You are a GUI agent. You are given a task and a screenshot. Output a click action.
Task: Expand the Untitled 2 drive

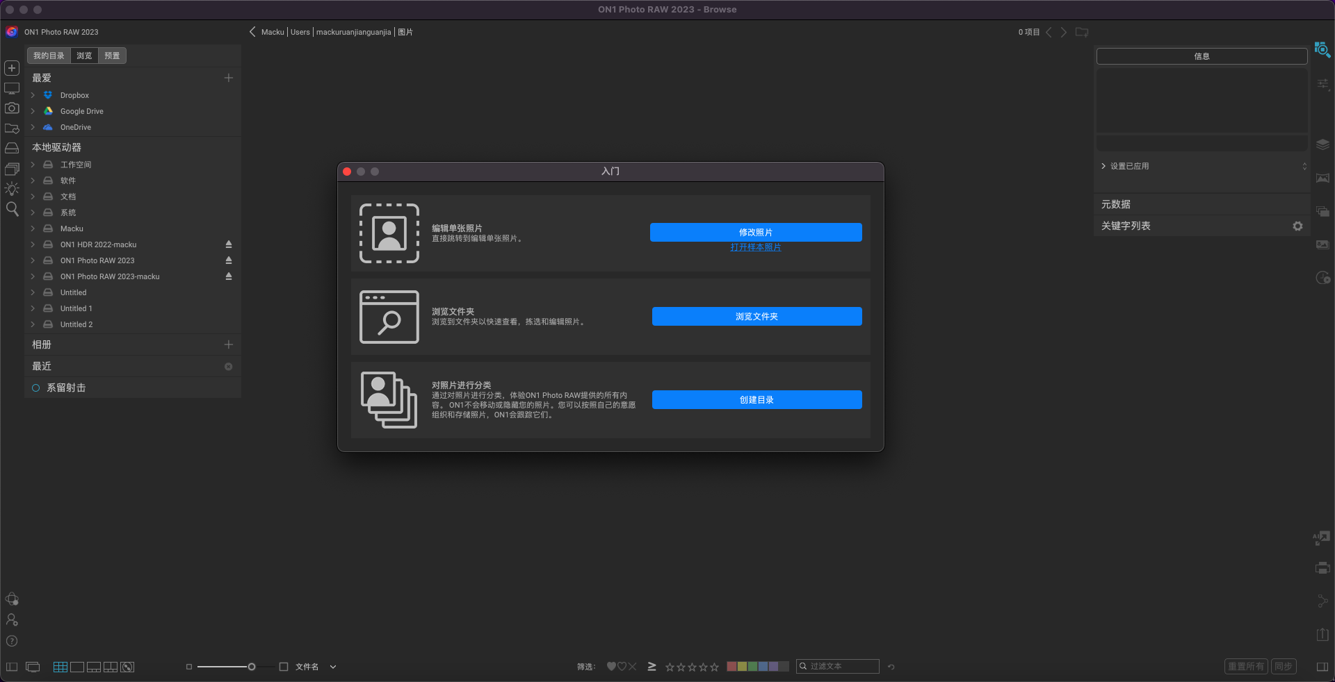coord(33,324)
